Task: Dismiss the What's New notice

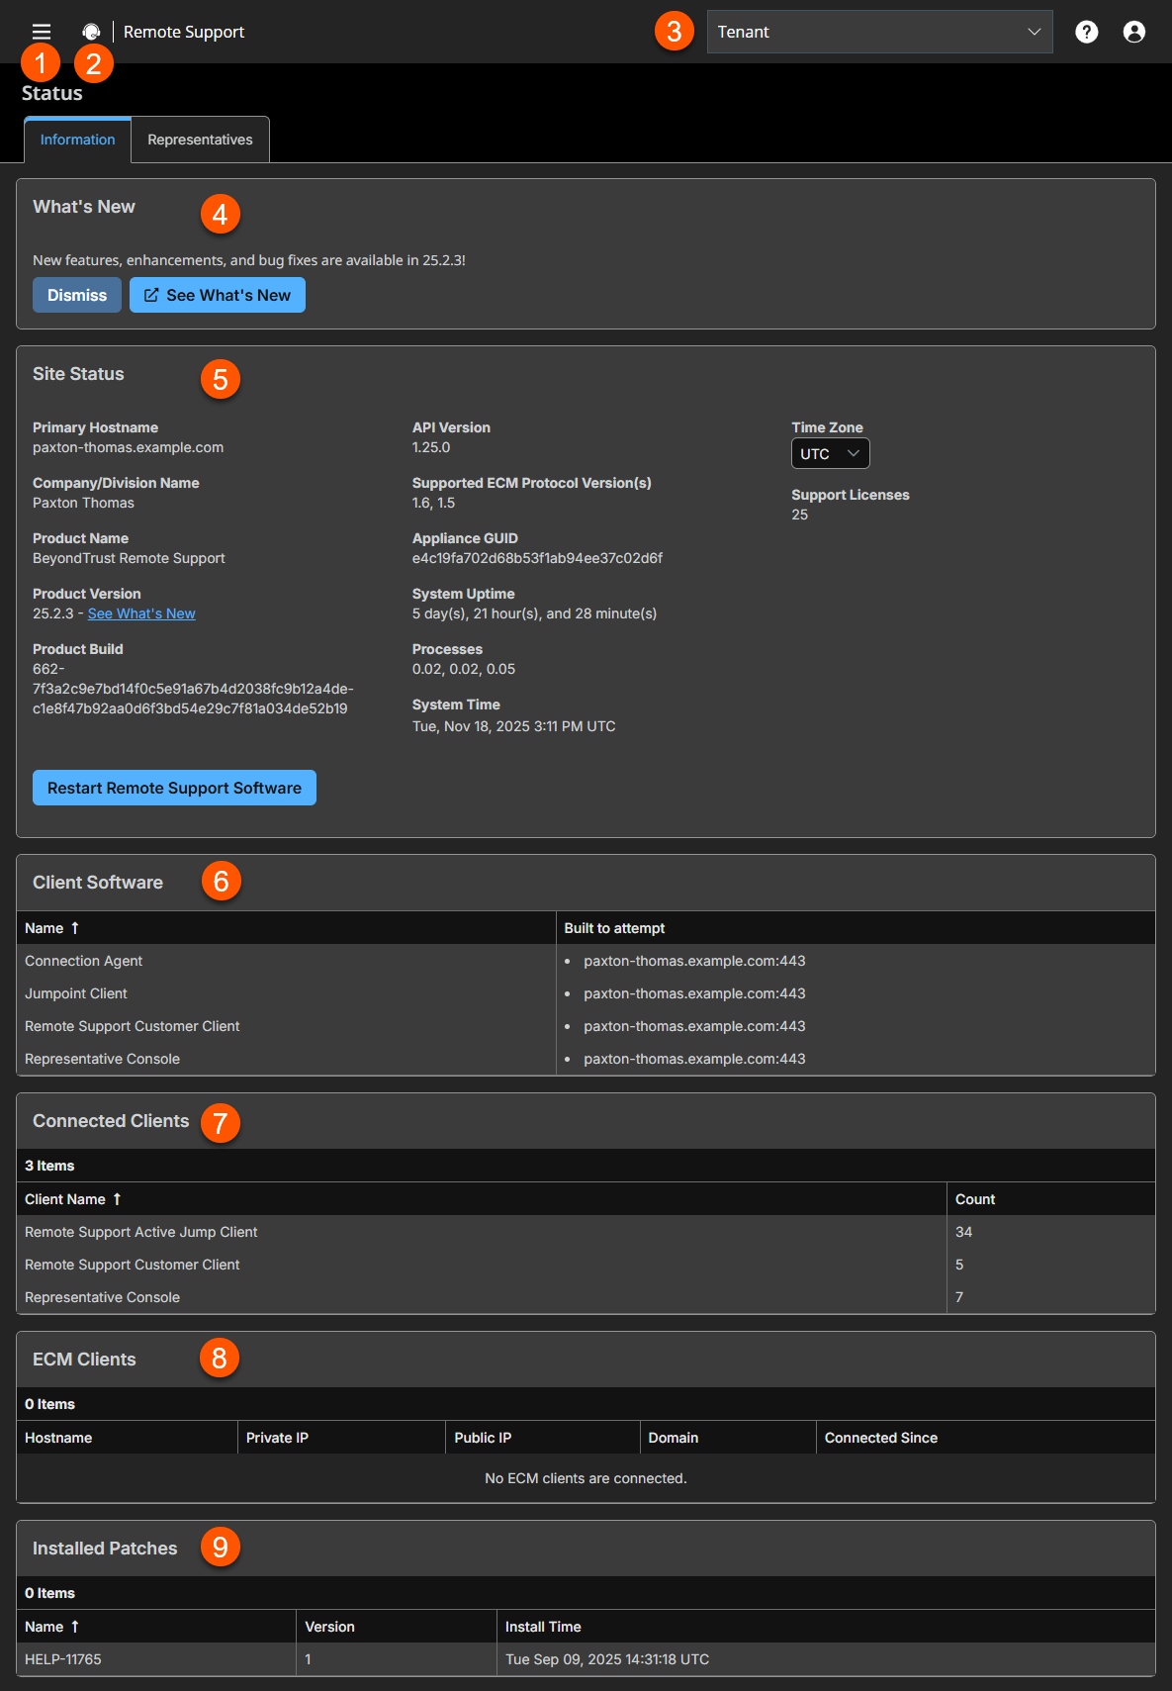Action: [77, 295]
